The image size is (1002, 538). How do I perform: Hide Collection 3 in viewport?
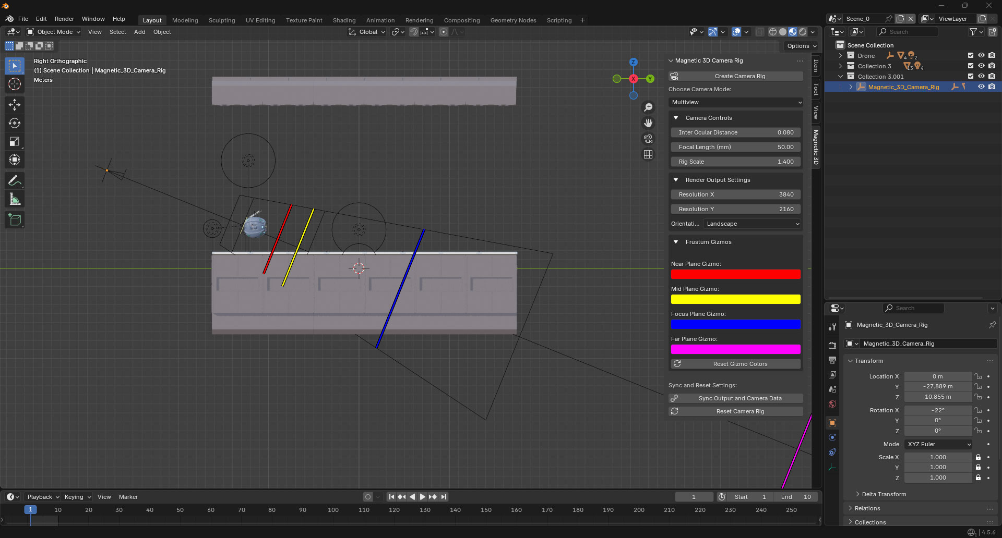pyautogui.click(x=981, y=66)
